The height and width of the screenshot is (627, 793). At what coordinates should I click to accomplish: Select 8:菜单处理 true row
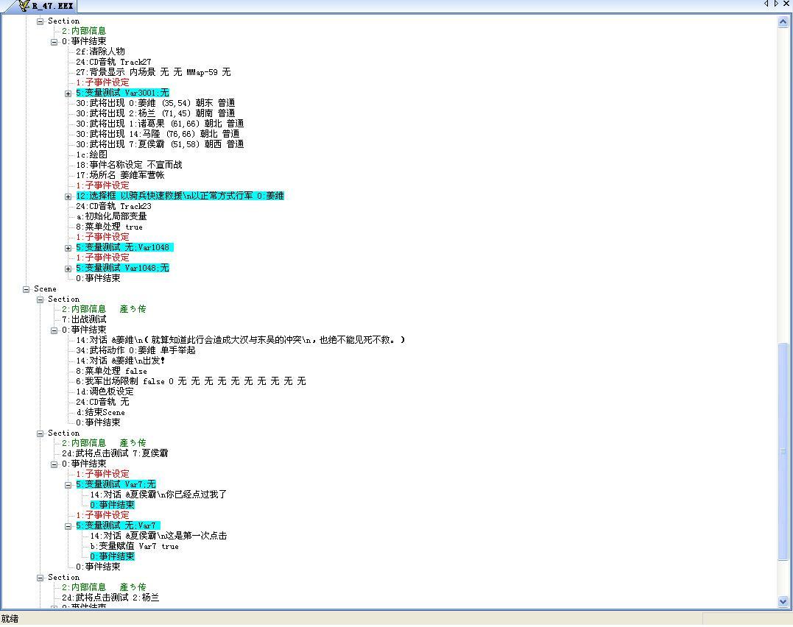109,227
